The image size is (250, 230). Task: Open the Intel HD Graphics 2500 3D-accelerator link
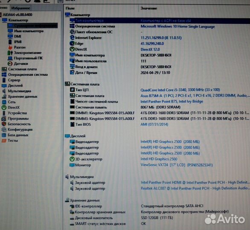point(159,159)
